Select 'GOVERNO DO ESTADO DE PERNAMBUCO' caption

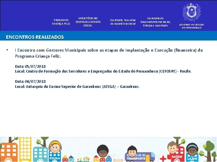tap(192, 26)
